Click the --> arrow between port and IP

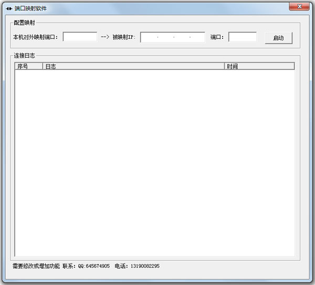tap(104, 37)
